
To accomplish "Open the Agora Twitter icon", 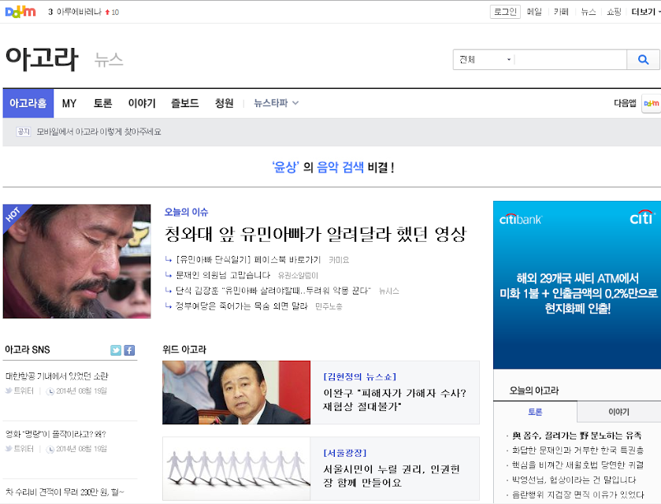I will click(x=116, y=350).
